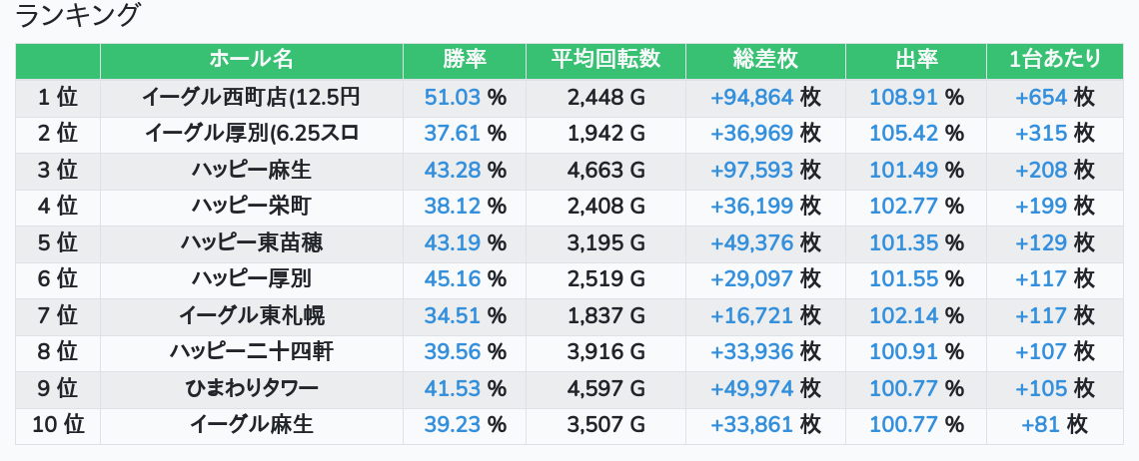Viewport: 1139px width, 461px height.
Task: Sort by ホール名 column header
Action: [252, 60]
